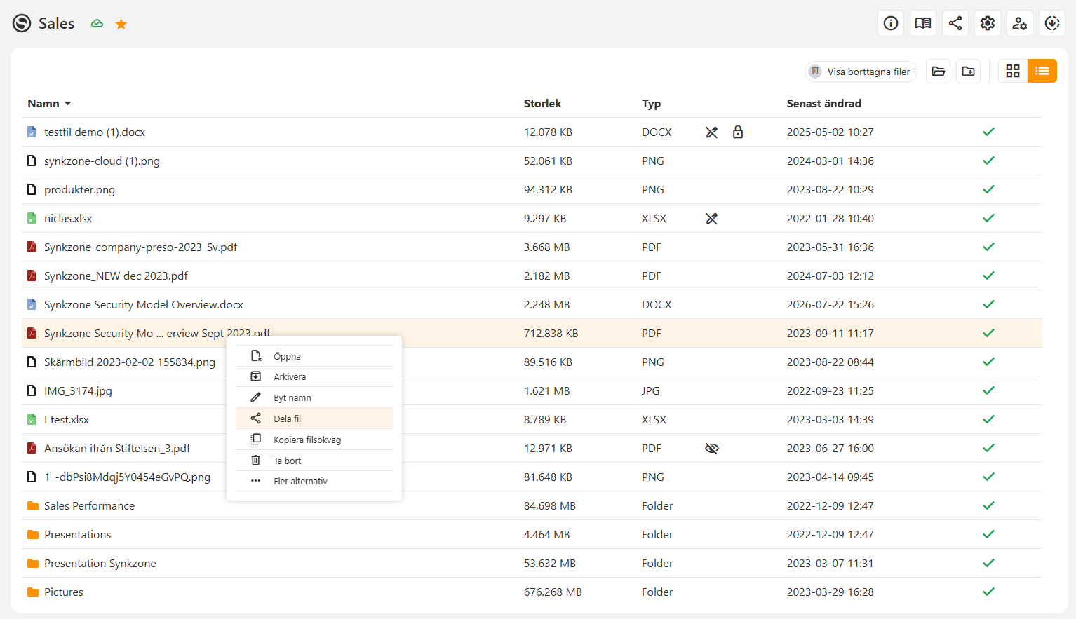This screenshot has width=1076, height=619.
Task: Open the book guide icon
Action: [923, 23]
